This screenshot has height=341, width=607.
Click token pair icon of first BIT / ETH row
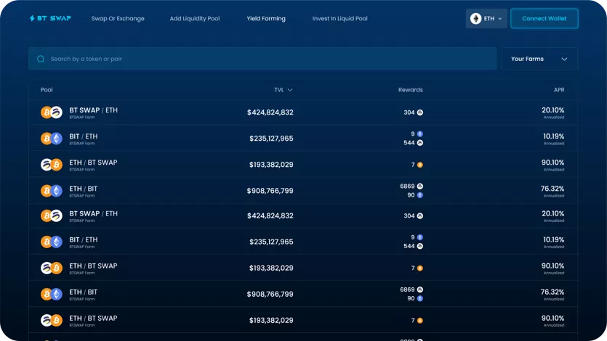pos(52,139)
